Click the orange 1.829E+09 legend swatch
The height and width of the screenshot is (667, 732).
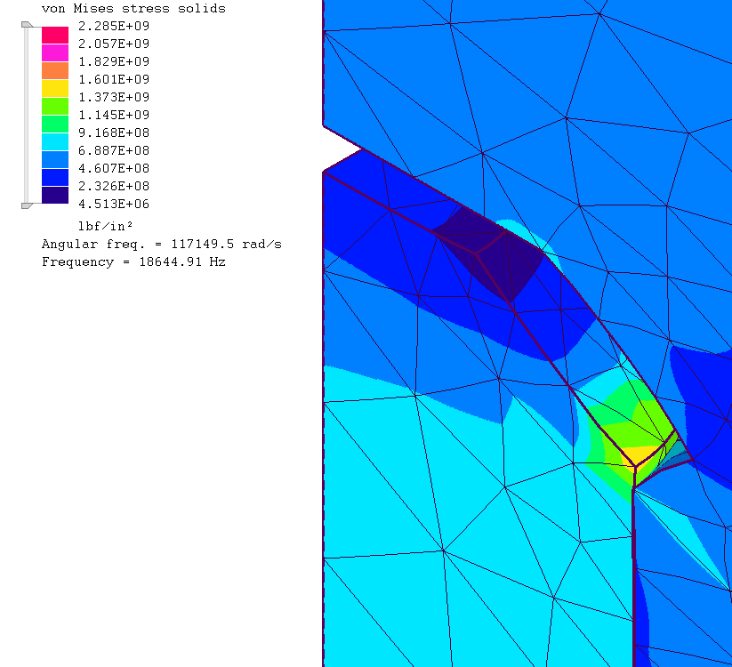[55, 70]
